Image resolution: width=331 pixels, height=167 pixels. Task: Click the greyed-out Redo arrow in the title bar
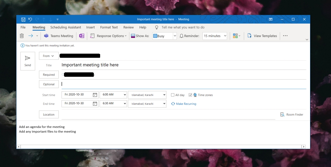pos(37,19)
